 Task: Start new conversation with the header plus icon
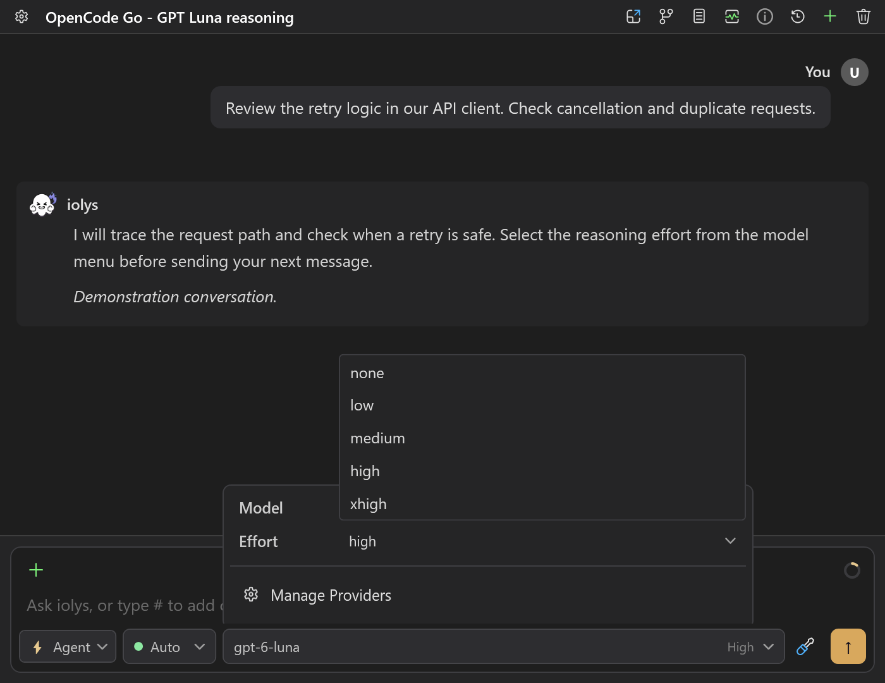(830, 16)
